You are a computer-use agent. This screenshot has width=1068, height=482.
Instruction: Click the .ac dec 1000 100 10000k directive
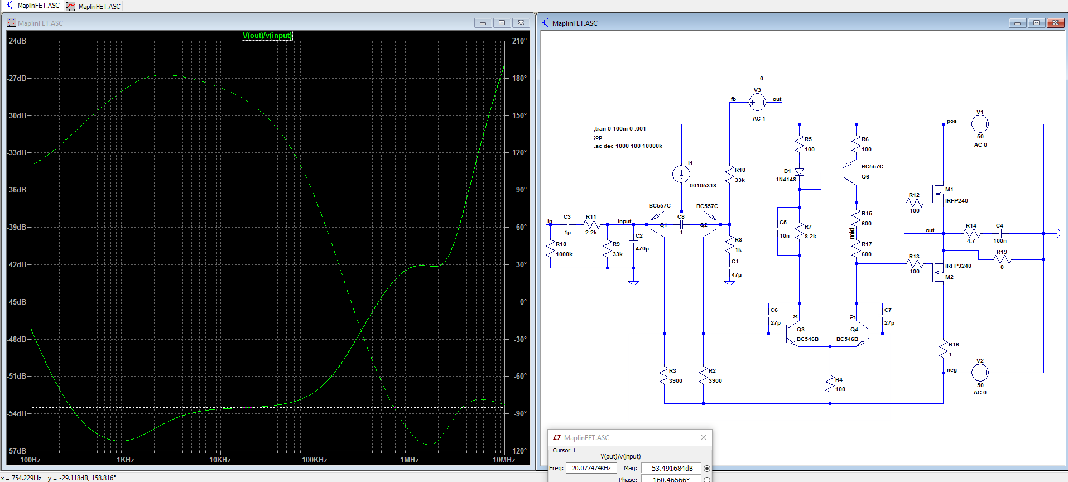(x=628, y=146)
